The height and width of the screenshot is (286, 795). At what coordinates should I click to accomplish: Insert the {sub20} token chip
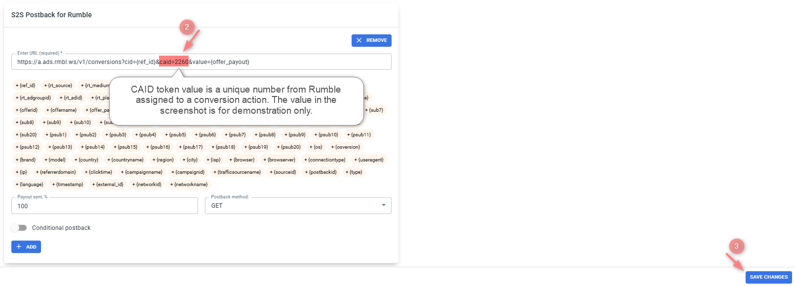coord(26,135)
